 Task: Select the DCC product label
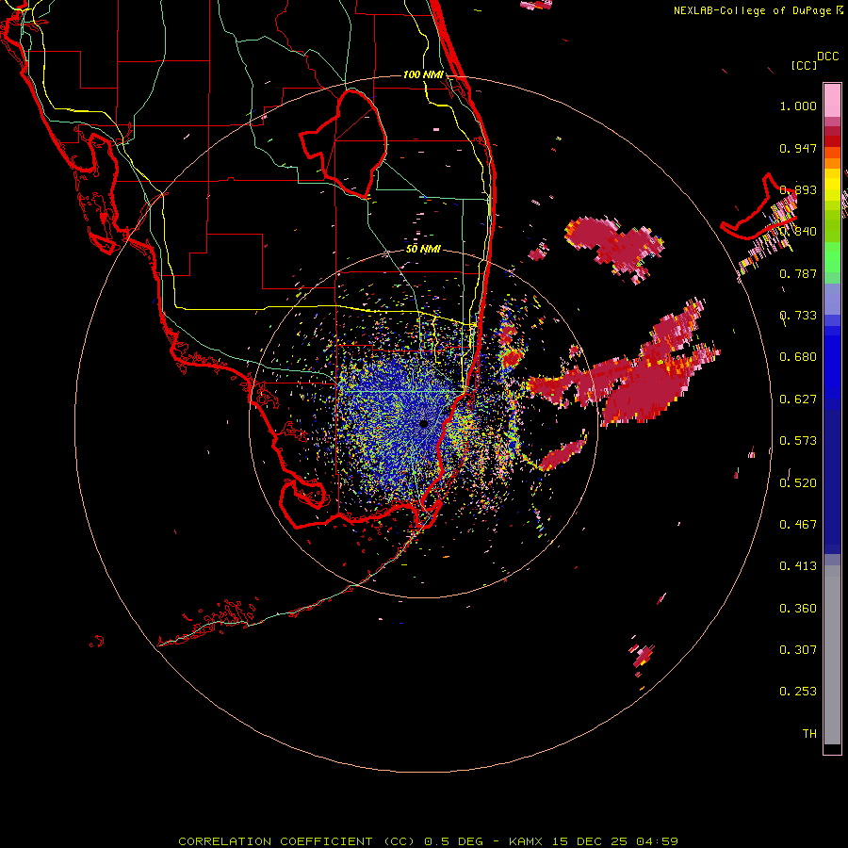(827, 57)
